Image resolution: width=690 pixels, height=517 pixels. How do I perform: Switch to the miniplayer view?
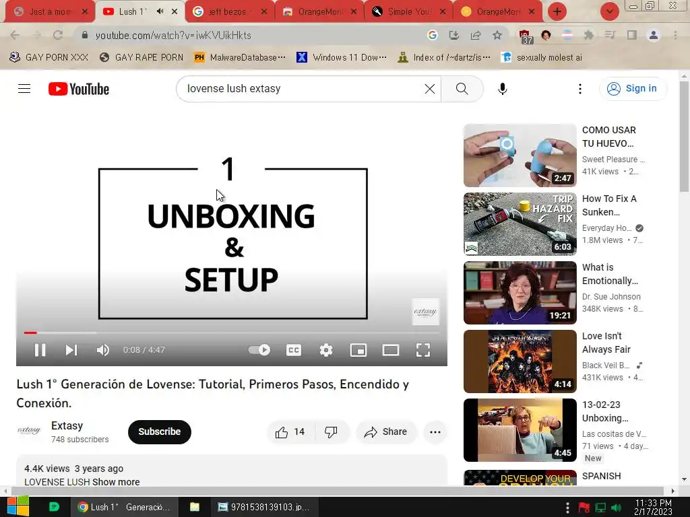358,350
